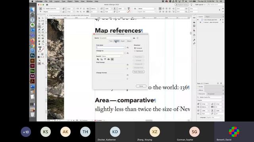Click the Fewer Options button
Viewport: 254px width, 142px height.
coord(139,72)
